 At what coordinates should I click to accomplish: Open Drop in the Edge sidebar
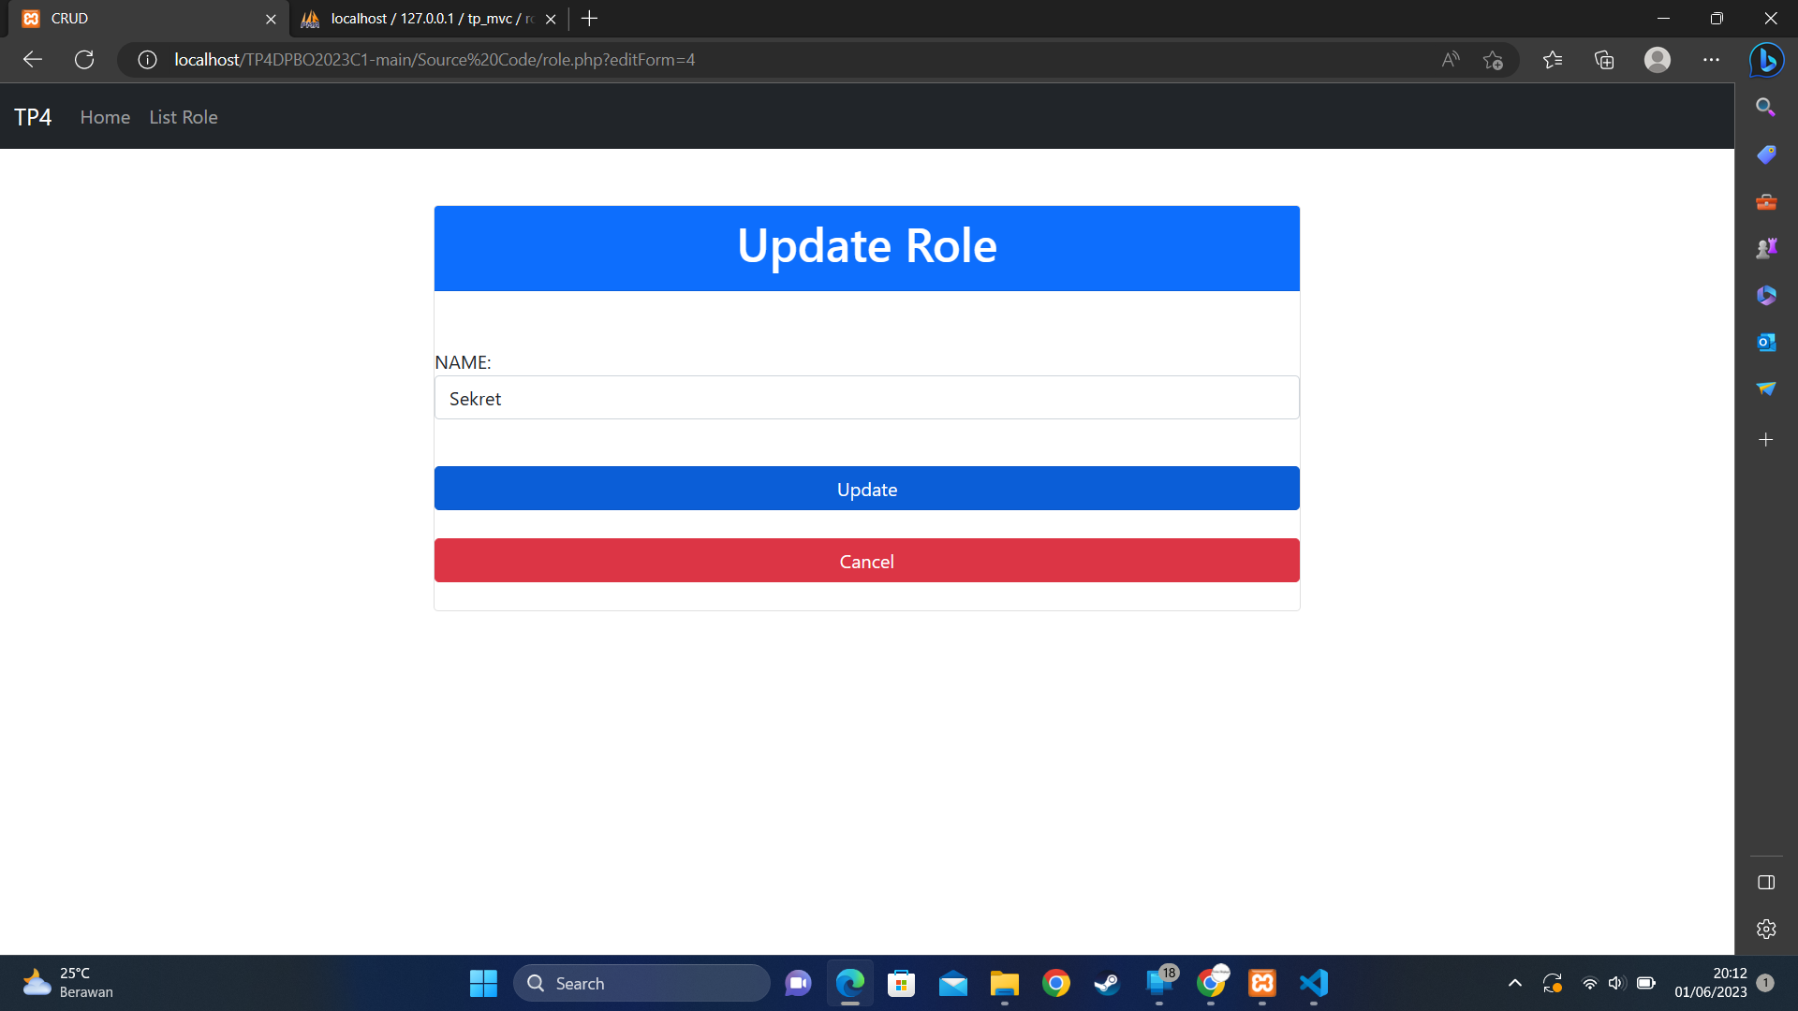1766,388
